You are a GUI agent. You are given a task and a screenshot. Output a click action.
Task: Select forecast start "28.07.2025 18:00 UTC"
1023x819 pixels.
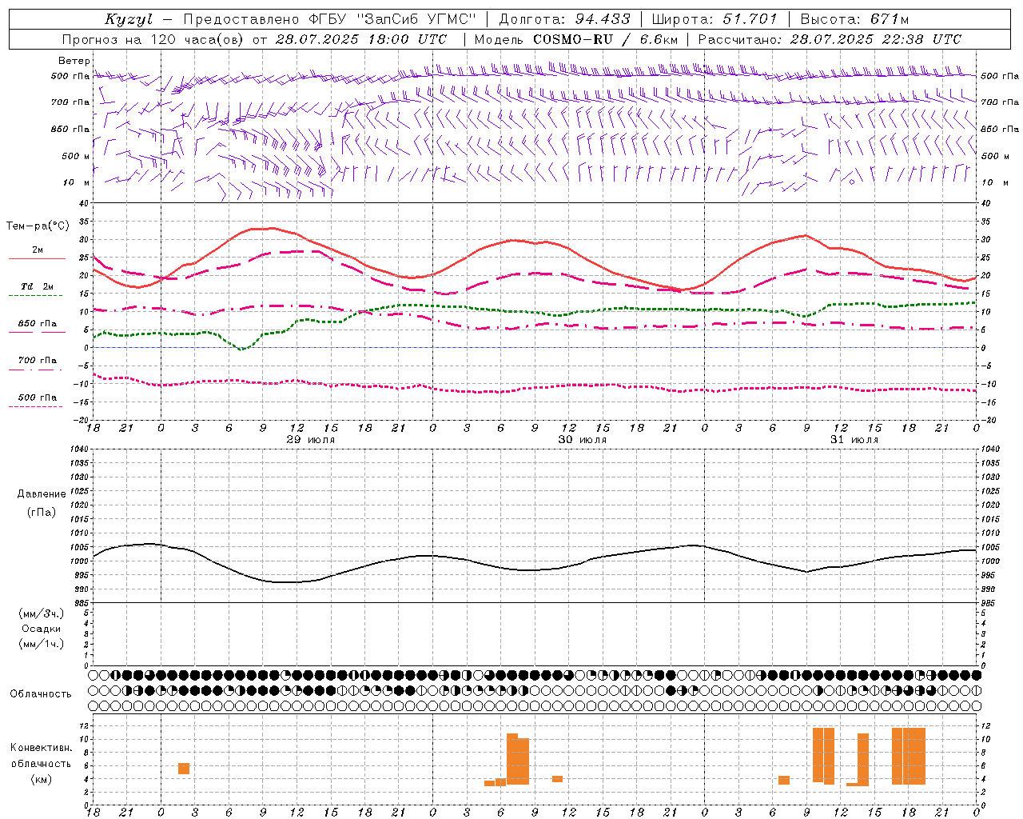click(361, 39)
